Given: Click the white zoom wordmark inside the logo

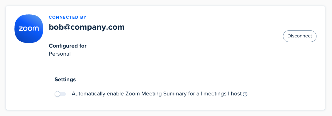Looking at the screenshot, I should (x=29, y=29).
